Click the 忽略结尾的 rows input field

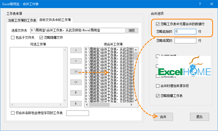tap(185, 41)
